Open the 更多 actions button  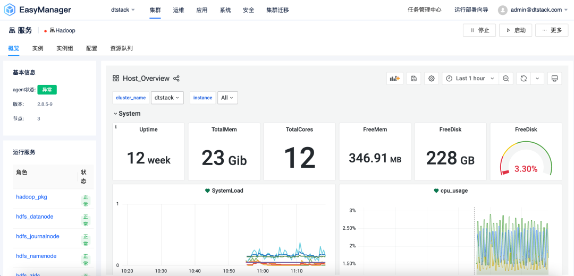point(552,30)
